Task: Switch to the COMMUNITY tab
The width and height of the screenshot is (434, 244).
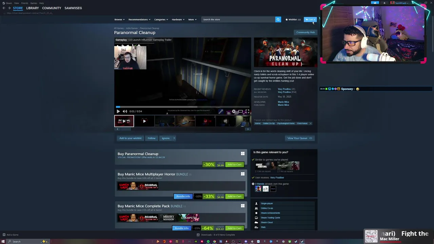Action: 52,8
